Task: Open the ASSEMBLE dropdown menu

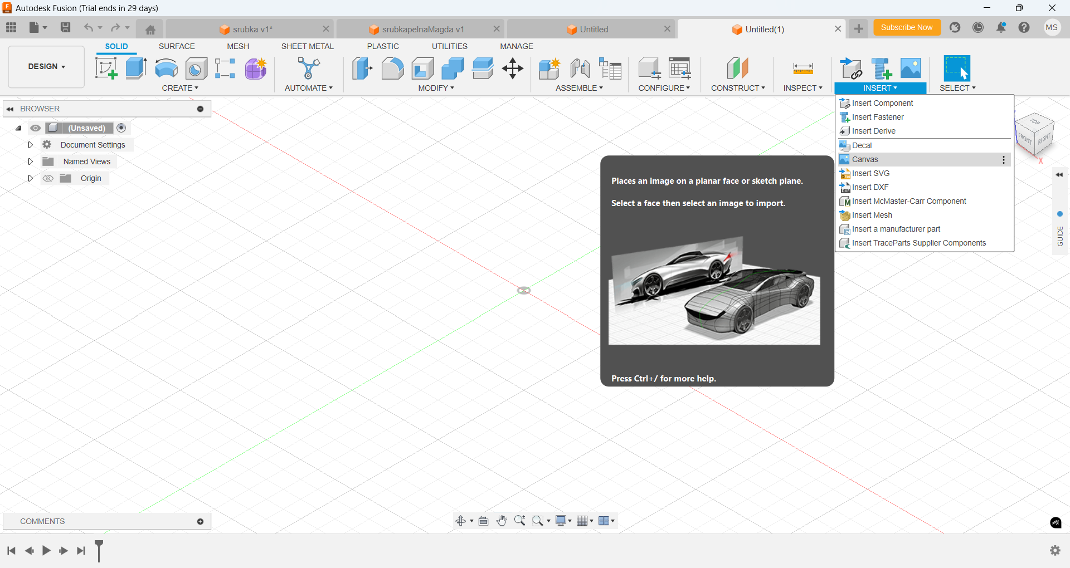Action: point(579,88)
